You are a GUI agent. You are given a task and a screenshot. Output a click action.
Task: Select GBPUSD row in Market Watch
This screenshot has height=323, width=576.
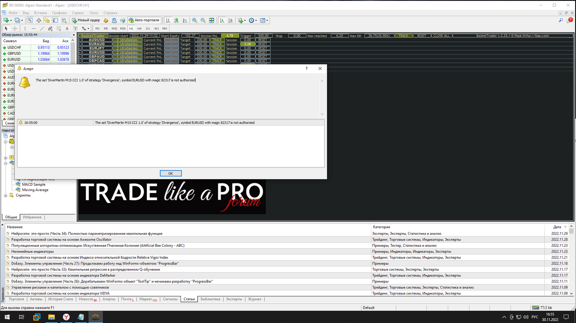point(38,53)
